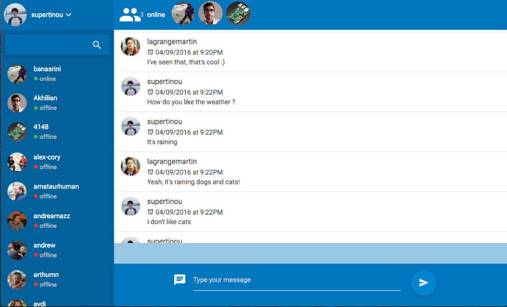Click the contact name amateurhuman
Viewport: 507px width, 307px height.
coord(56,187)
